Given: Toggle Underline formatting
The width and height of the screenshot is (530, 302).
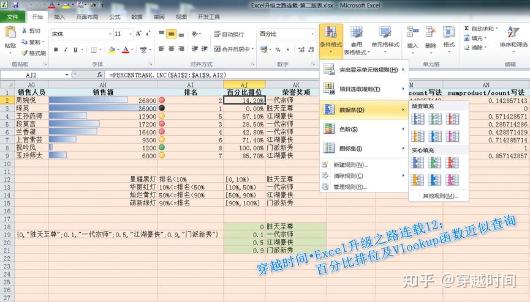Looking at the screenshot, I should [75, 50].
